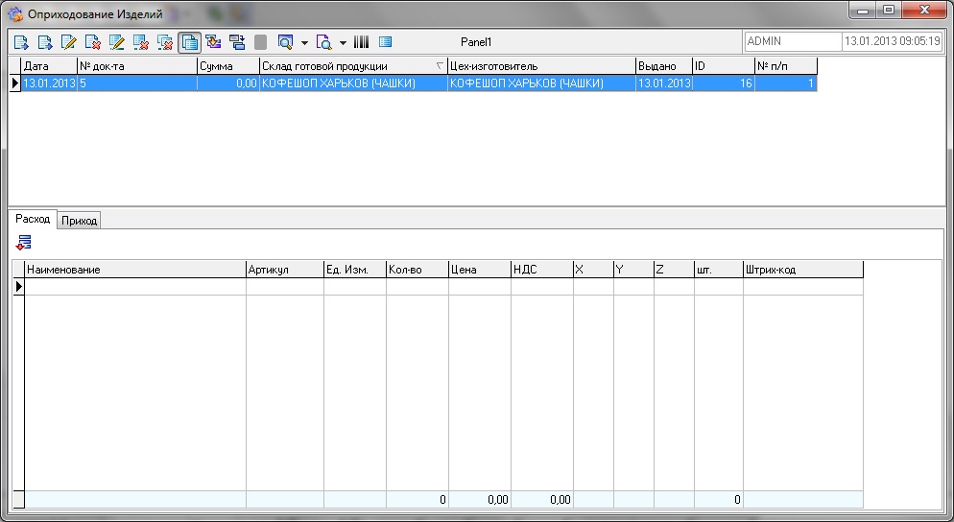
Task: Toggle the pressed copy documents toolbar button
Action: click(189, 42)
